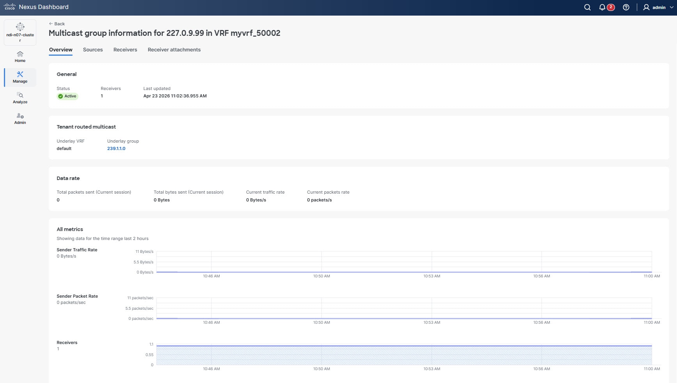Image resolution: width=677 pixels, height=383 pixels.
Task: Open the underlay group 239.1.1.0 link
Action: pyautogui.click(x=116, y=148)
